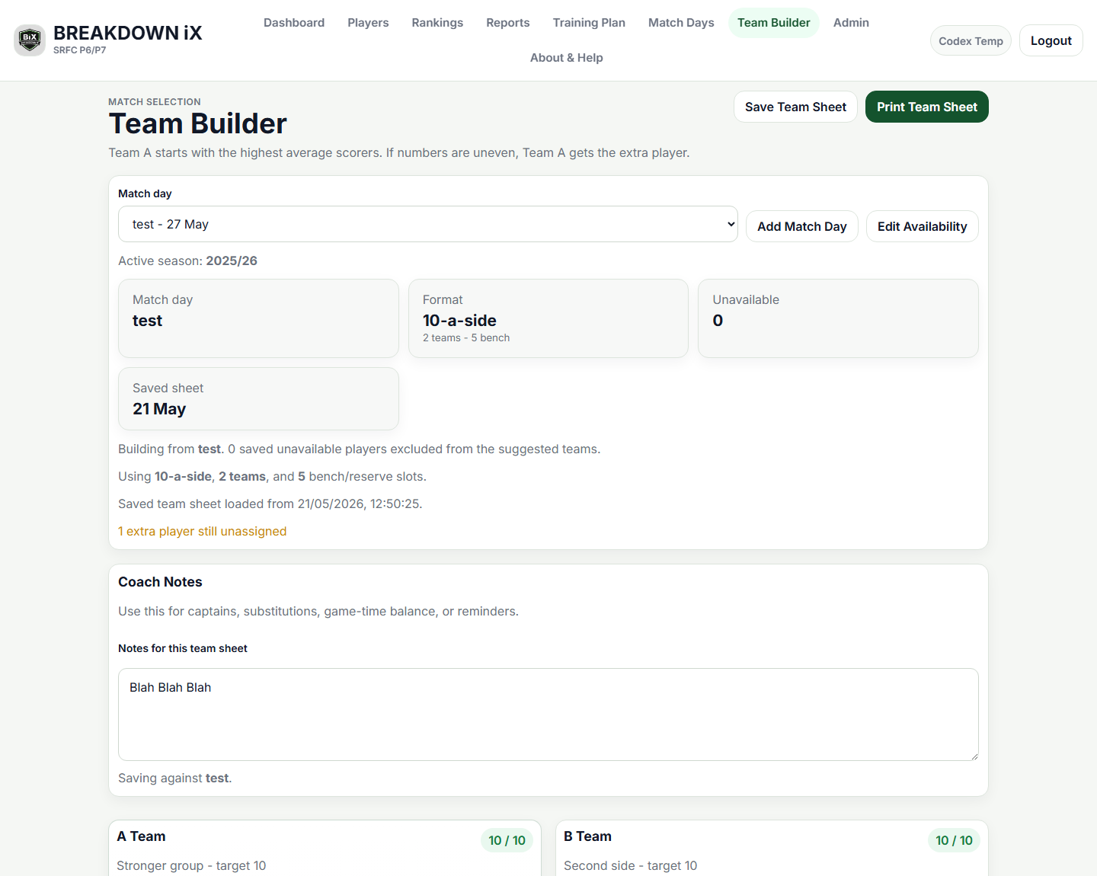Go to the Players section

[x=368, y=23]
